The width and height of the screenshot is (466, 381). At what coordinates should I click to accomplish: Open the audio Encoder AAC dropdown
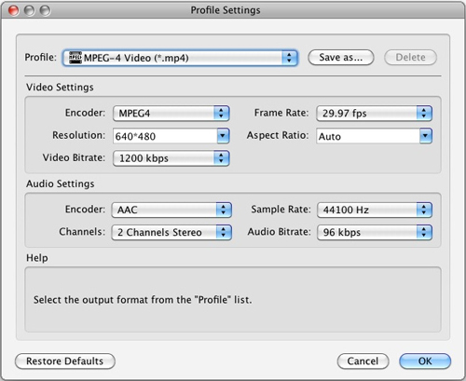pos(171,210)
